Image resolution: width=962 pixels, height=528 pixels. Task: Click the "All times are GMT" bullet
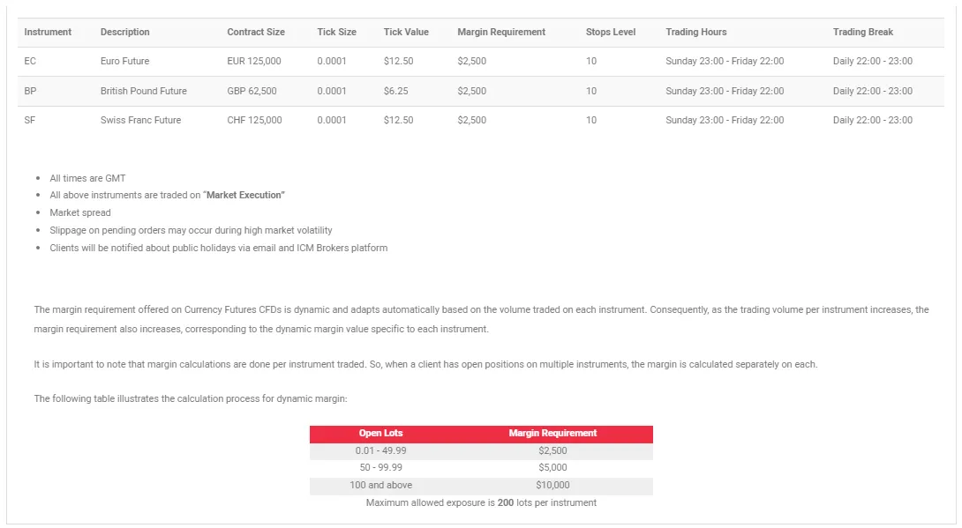coord(87,178)
